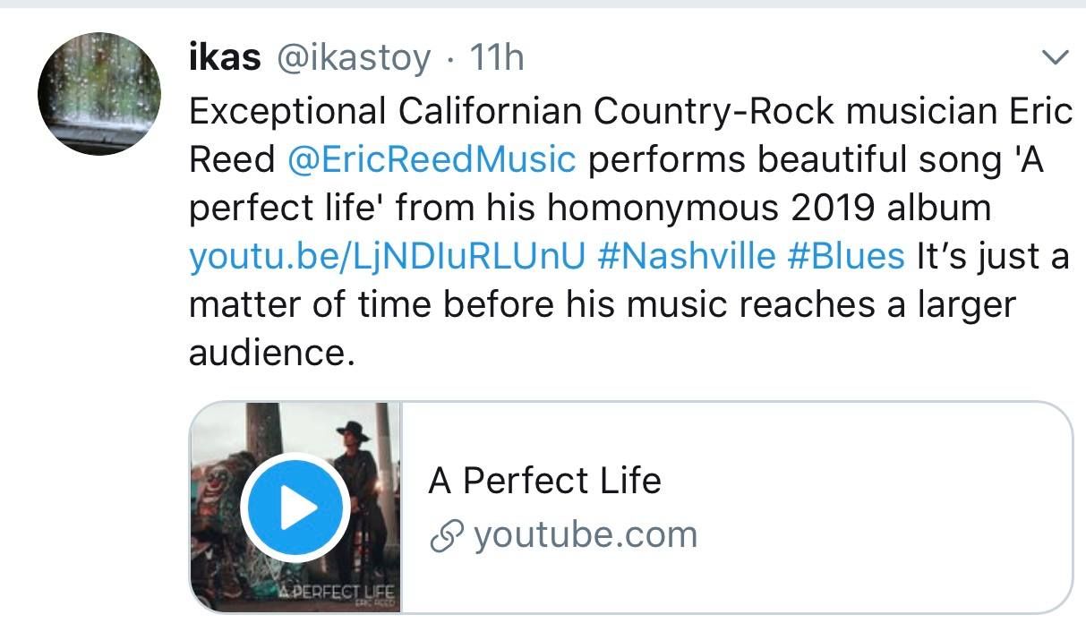Image resolution: width=1086 pixels, height=623 pixels.
Task: Open the @ikastoy handle
Action: click(355, 58)
